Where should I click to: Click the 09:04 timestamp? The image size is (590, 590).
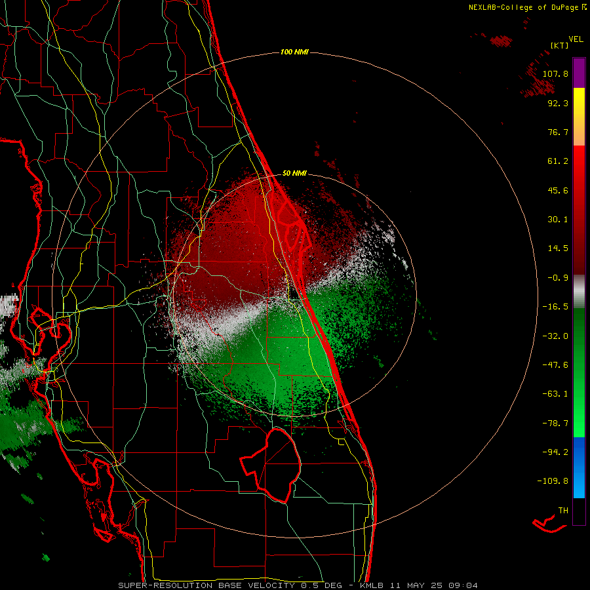click(464, 585)
